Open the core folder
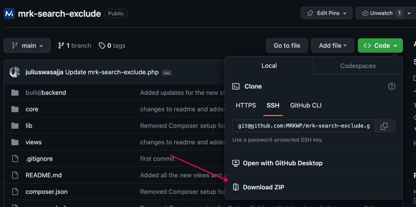This screenshot has width=416, height=207. pyautogui.click(x=32, y=109)
